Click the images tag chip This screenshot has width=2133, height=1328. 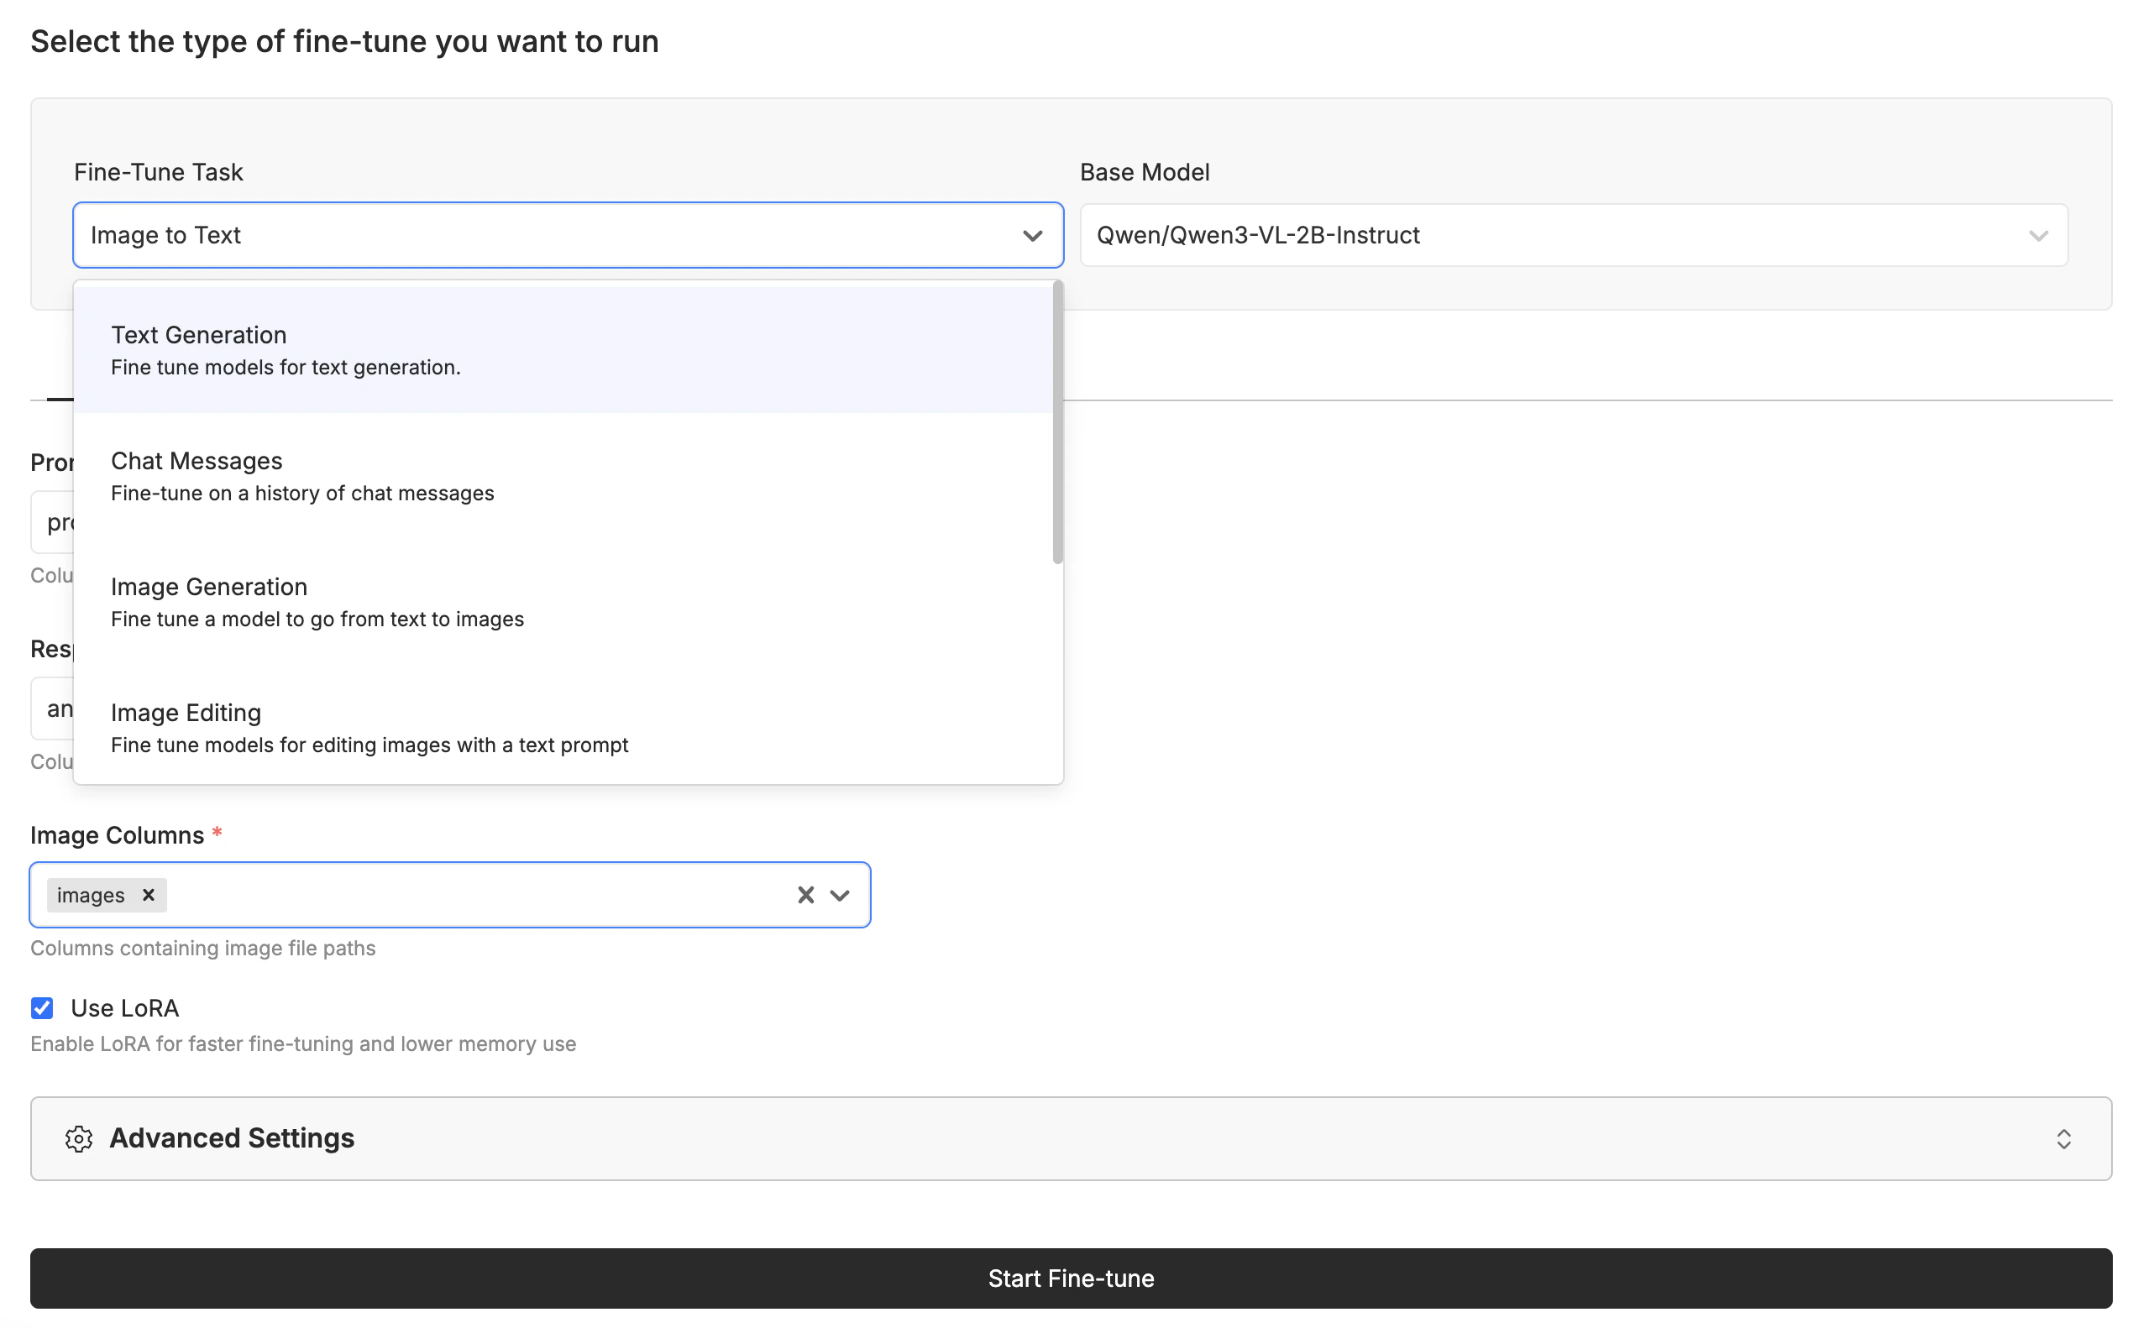click(92, 895)
